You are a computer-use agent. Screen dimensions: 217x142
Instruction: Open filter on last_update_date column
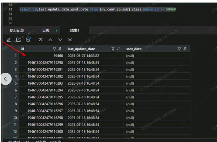pos(113,49)
